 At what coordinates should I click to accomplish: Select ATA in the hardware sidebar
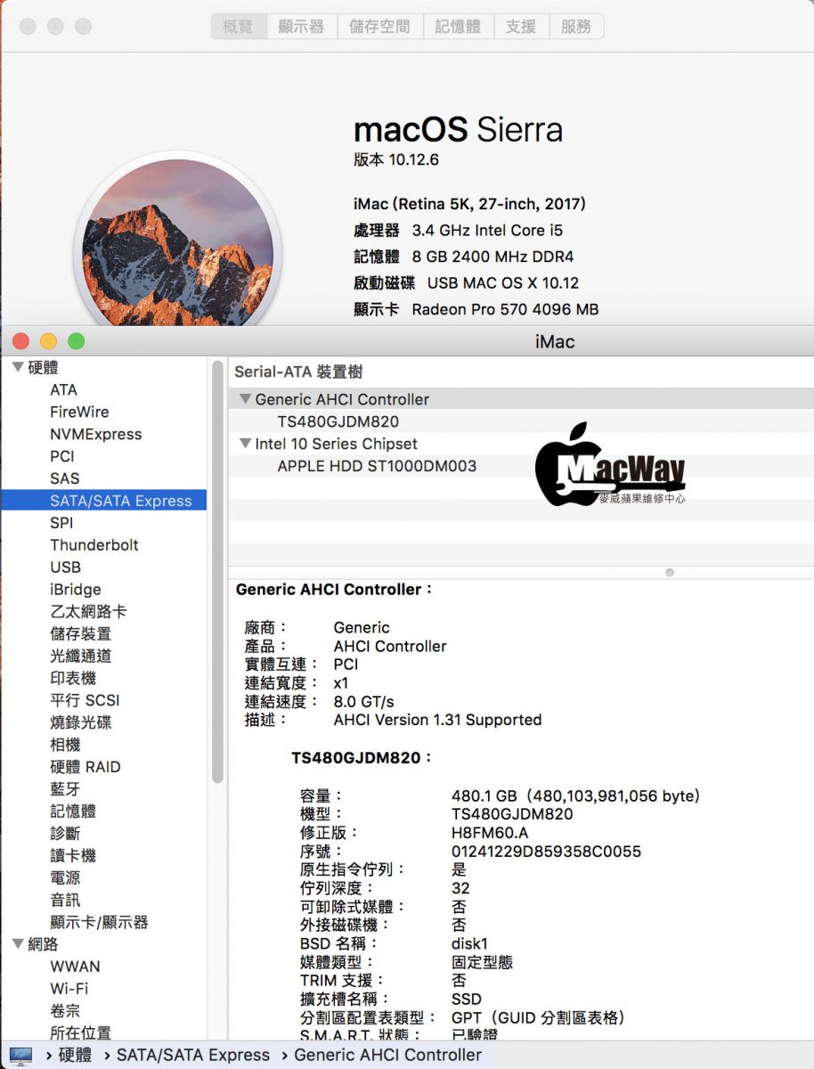64,390
